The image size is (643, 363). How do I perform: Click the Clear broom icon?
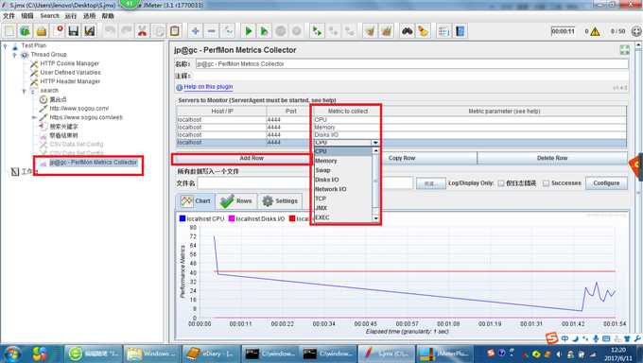[x=370, y=31]
